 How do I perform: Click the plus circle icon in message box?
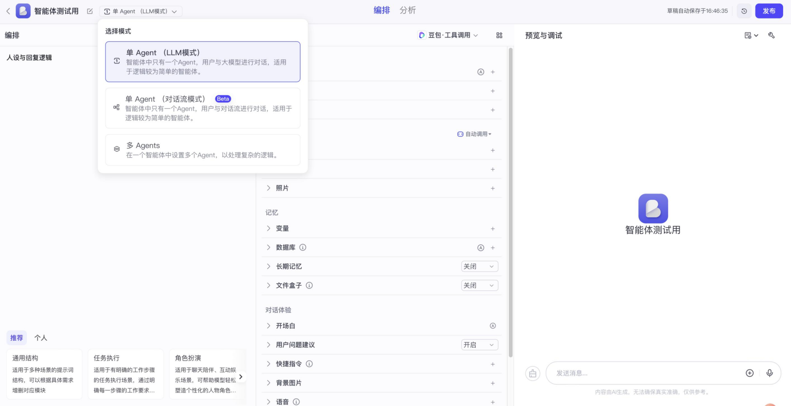[749, 373]
